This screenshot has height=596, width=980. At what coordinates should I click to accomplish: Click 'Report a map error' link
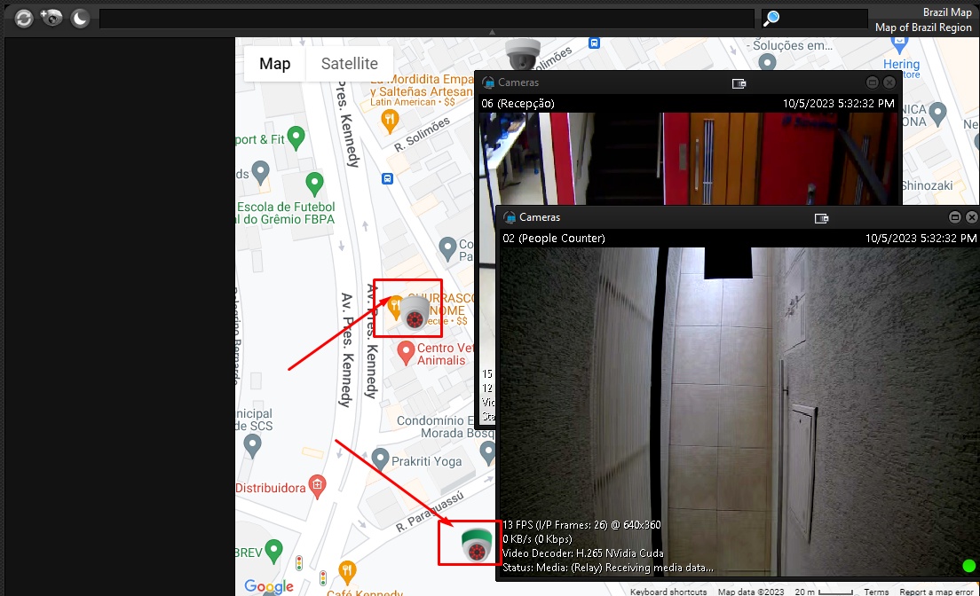[937, 592]
